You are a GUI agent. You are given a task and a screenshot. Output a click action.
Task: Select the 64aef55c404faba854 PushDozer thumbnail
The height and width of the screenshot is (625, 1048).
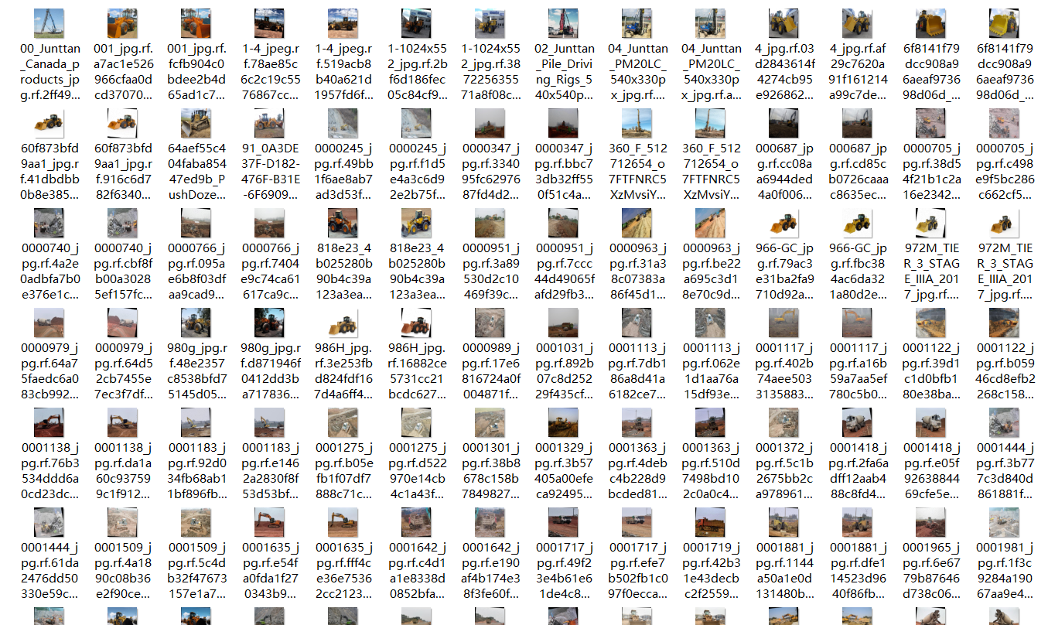coord(196,124)
